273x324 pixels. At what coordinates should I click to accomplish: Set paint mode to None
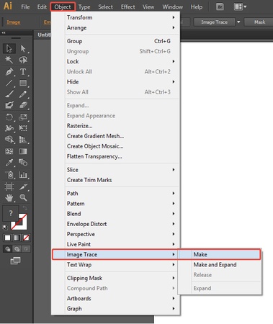coord(26,238)
